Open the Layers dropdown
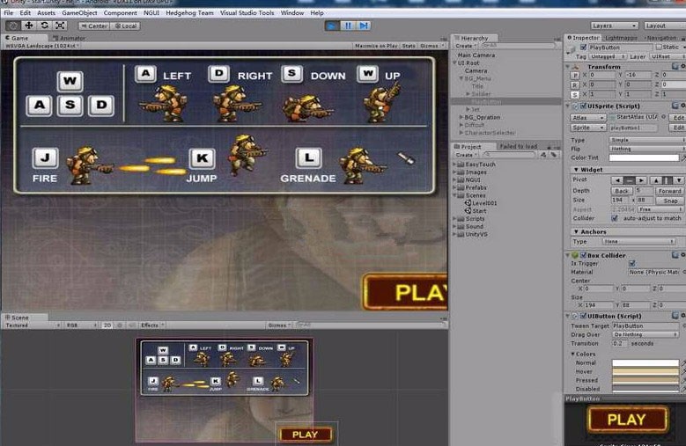686x446 pixels. (x=614, y=26)
